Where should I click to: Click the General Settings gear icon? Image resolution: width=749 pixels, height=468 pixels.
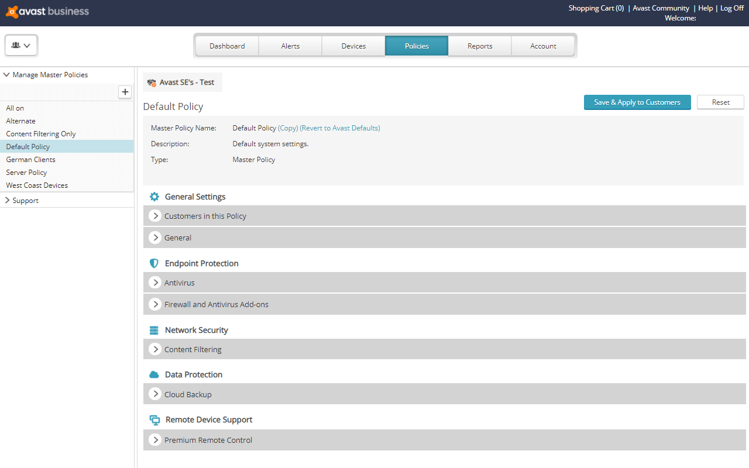pos(154,197)
